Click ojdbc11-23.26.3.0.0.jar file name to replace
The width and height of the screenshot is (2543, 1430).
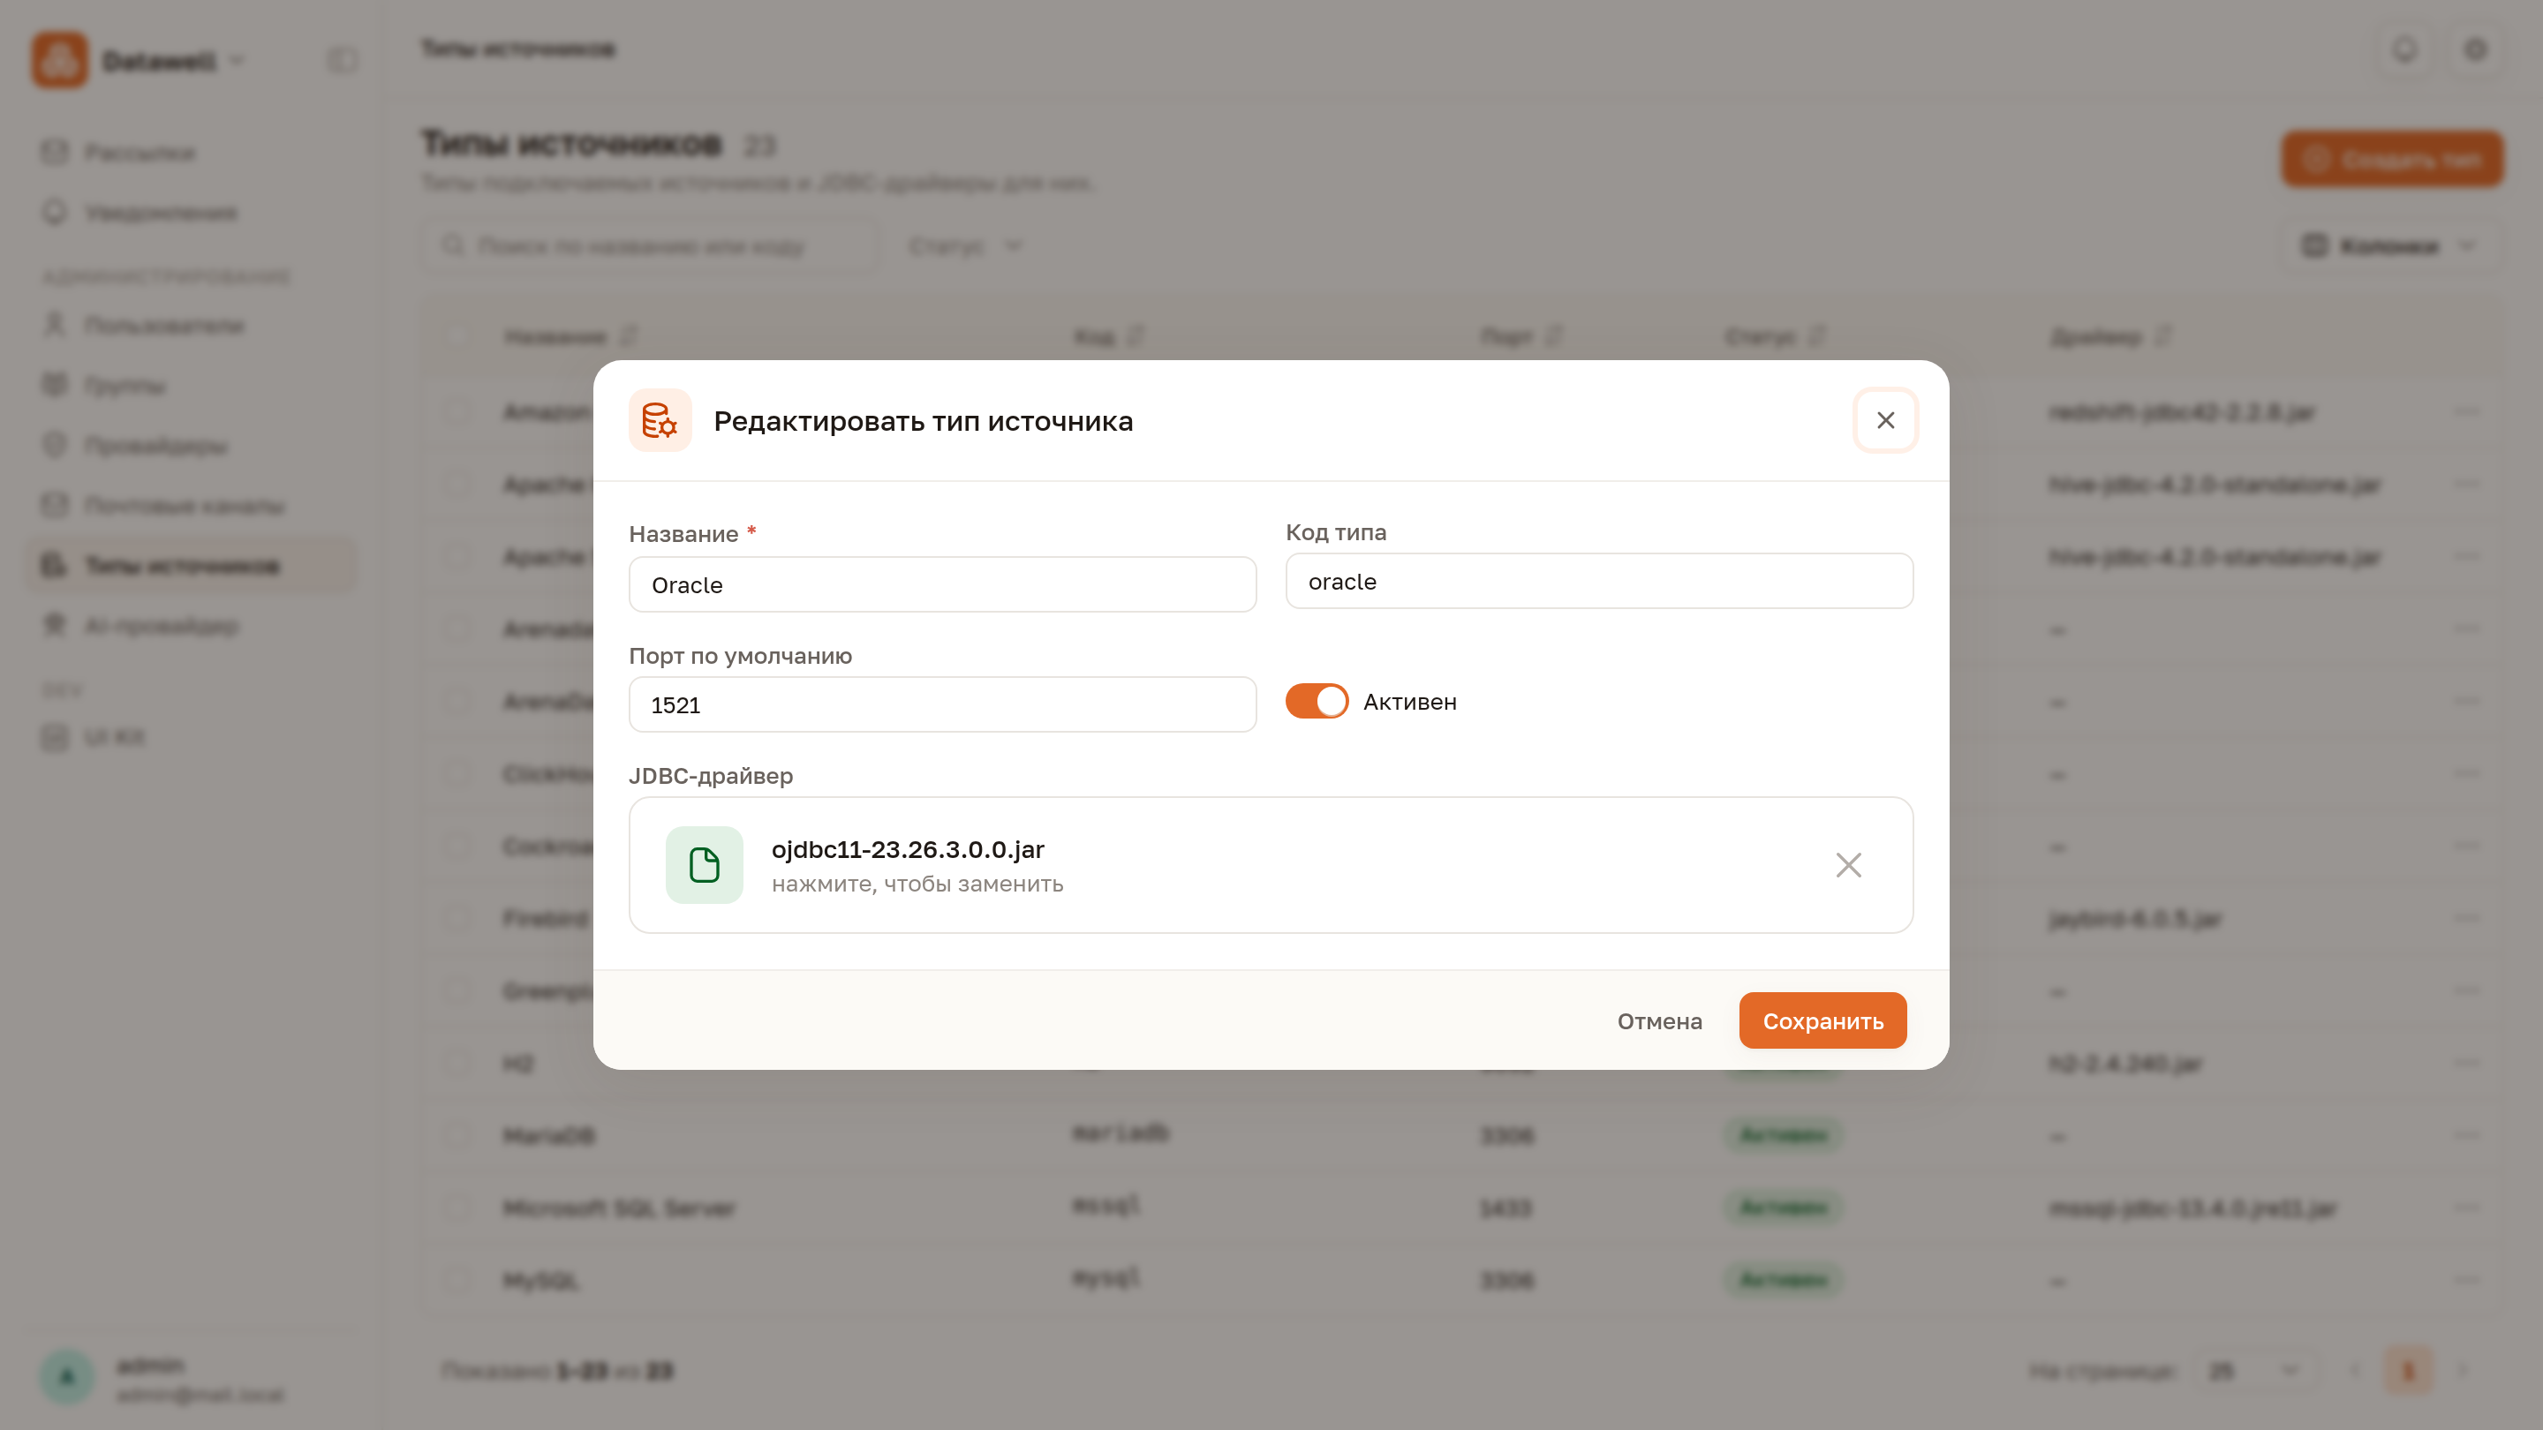pos(907,850)
